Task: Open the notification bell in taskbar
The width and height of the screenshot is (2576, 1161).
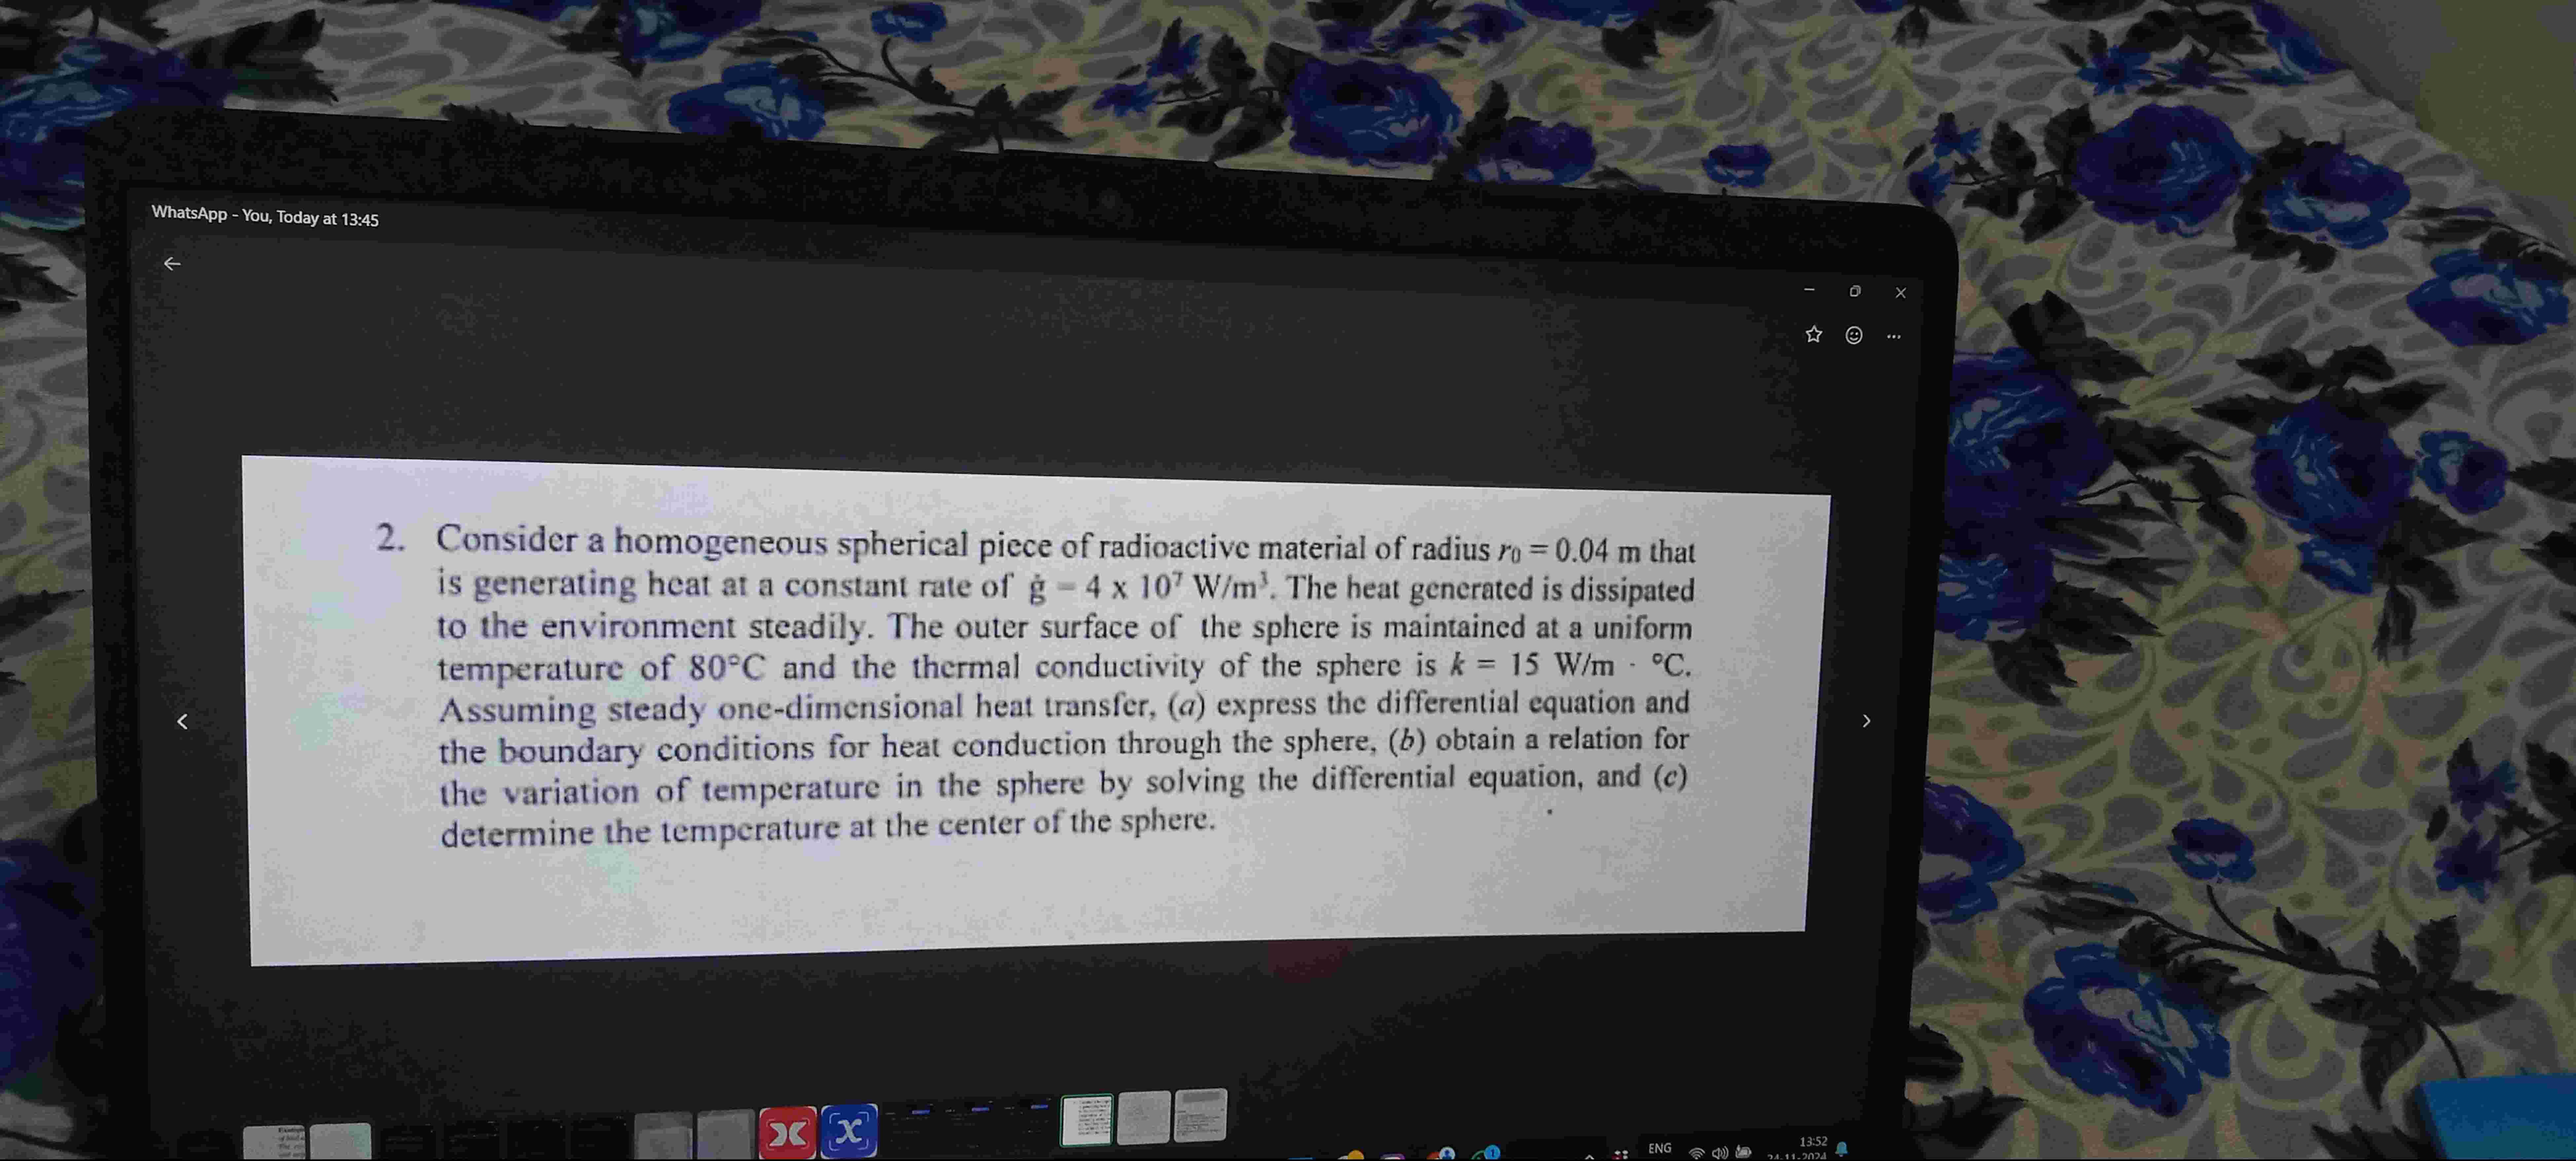Action: [1842, 1149]
